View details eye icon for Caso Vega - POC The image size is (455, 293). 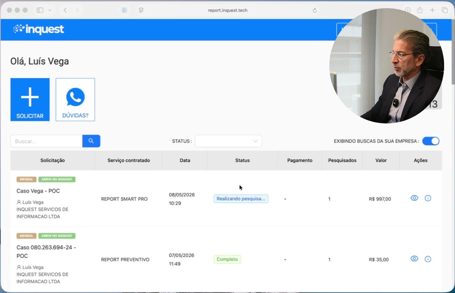point(414,198)
